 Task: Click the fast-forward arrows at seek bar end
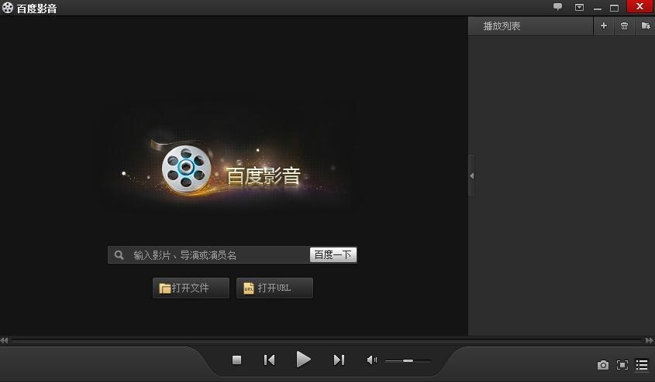(x=650, y=340)
